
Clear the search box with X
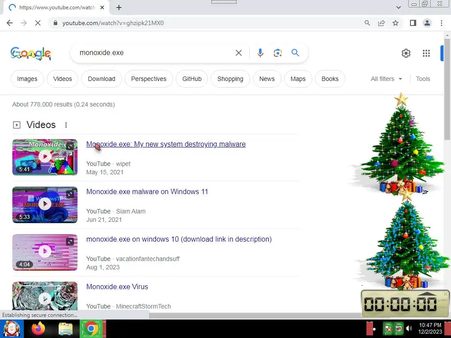pyautogui.click(x=238, y=53)
